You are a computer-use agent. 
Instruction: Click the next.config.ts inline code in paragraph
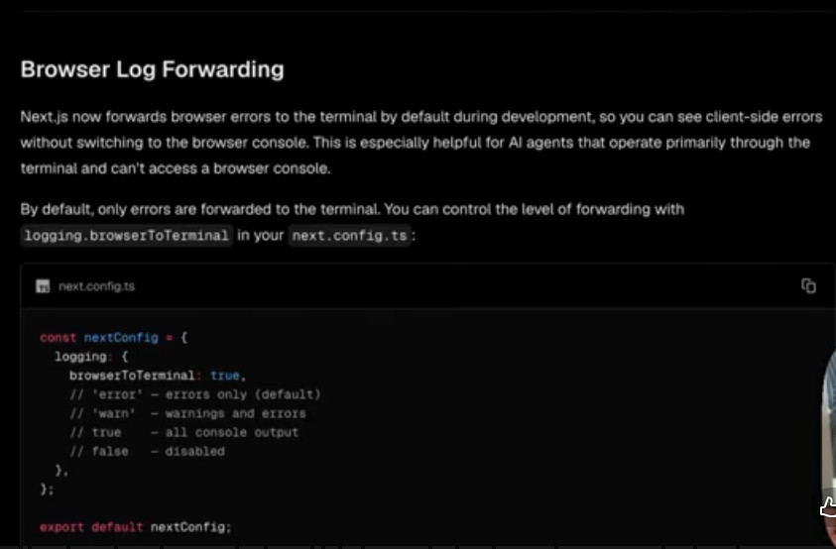click(x=350, y=235)
